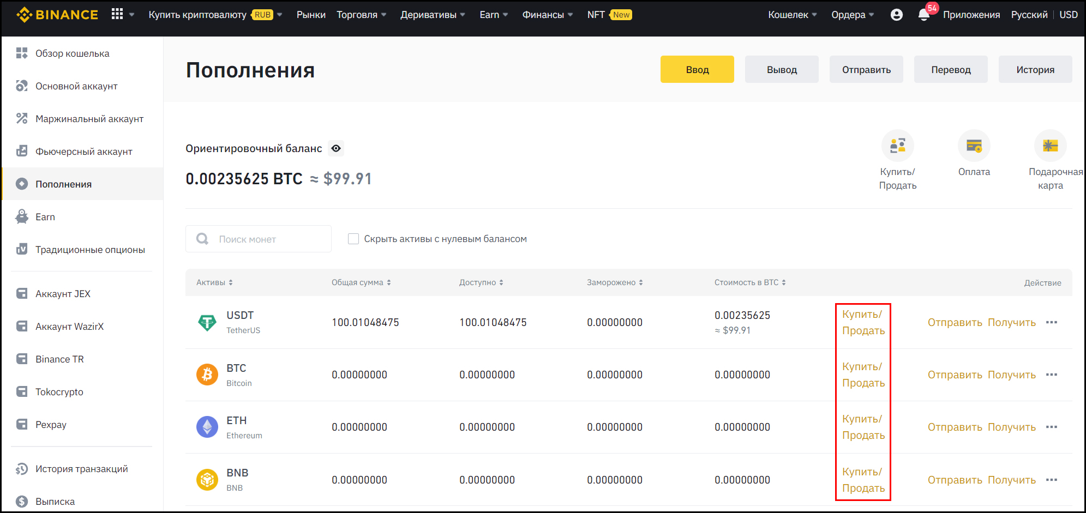Click the Выписка dollar icon
The width and height of the screenshot is (1086, 513).
point(22,501)
